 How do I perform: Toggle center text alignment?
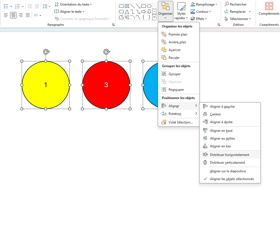[x=13, y=15]
